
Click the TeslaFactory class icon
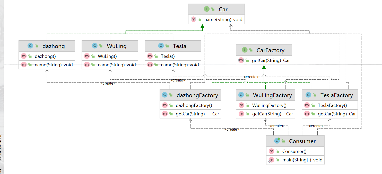[308, 95]
